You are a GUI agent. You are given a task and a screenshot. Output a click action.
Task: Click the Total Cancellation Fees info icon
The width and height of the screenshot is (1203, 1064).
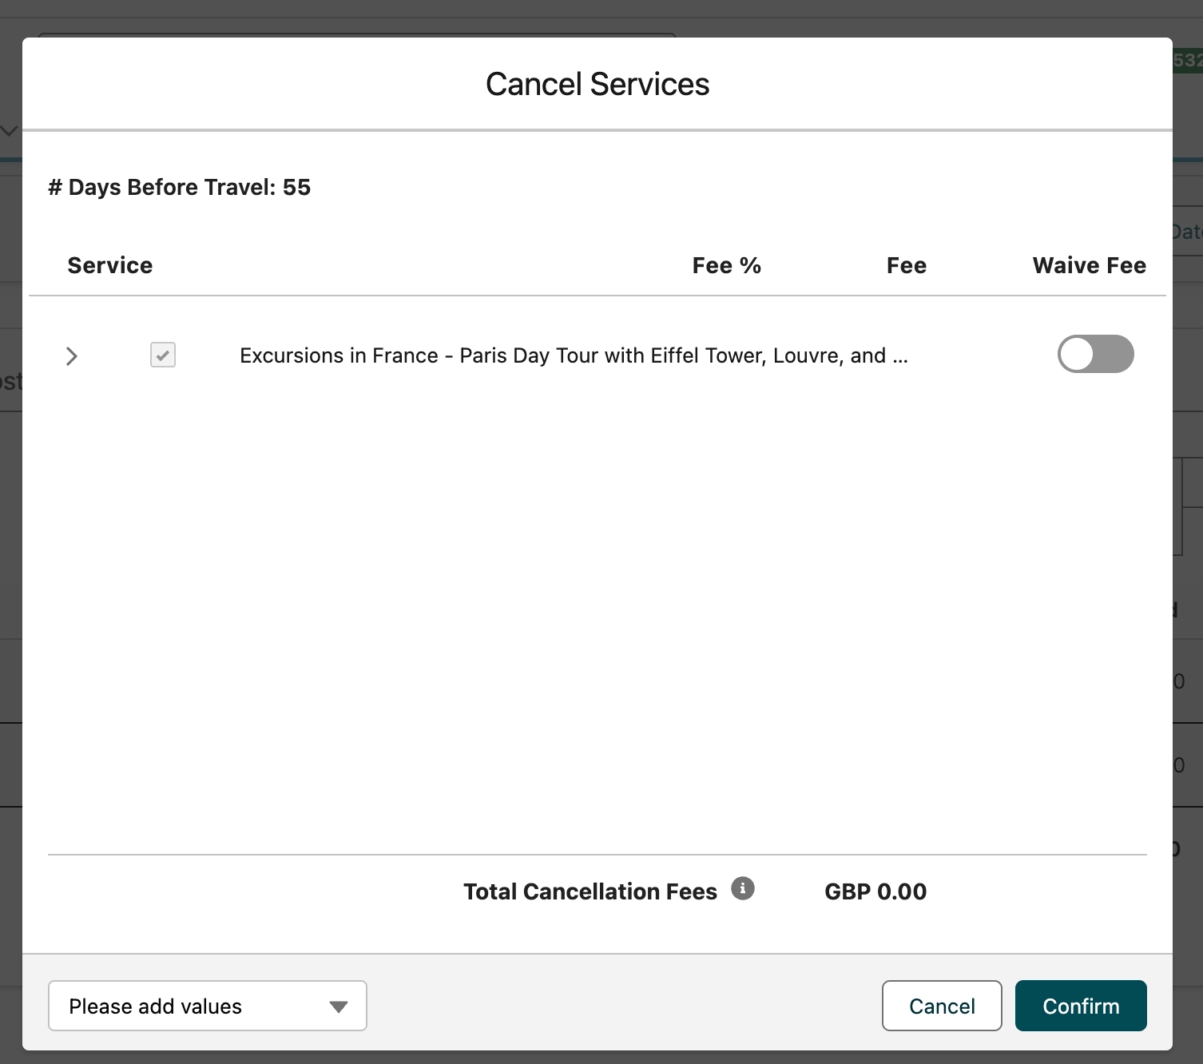(x=742, y=888)
